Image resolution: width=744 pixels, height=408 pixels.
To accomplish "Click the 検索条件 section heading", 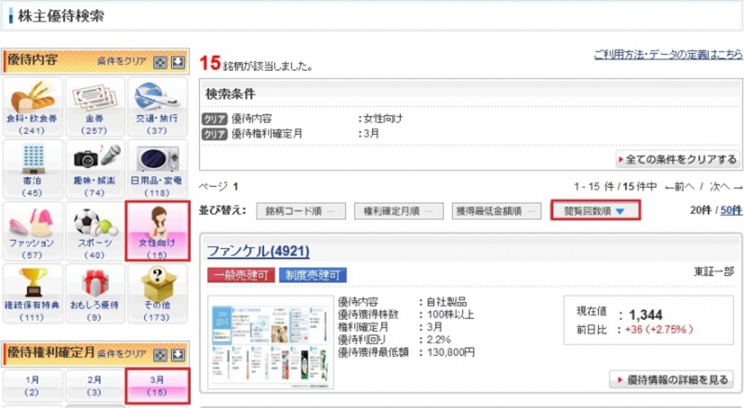I will 231,95.
